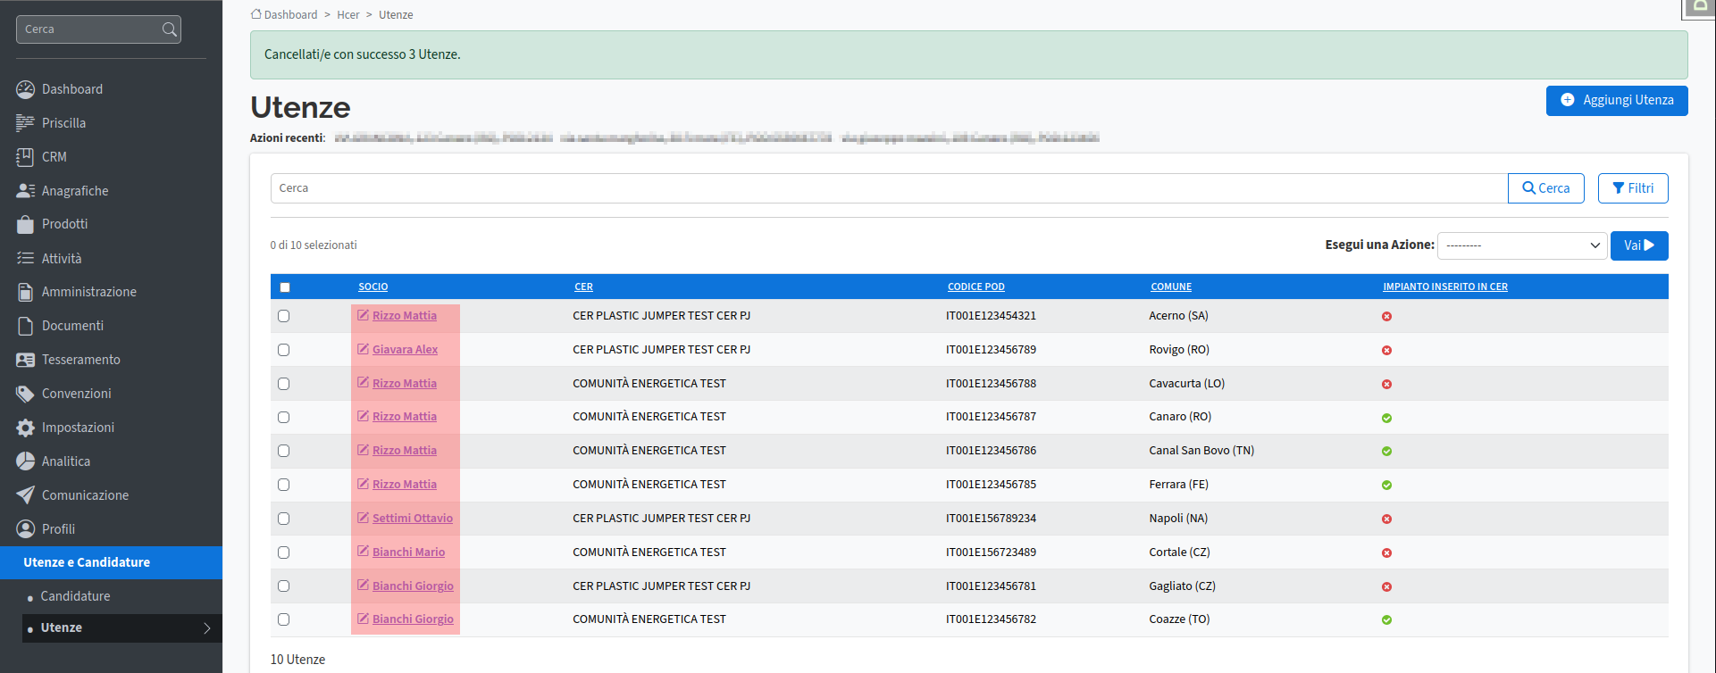
Task: Click edit pencil icon beside Giavara Alex
Action: (363, 349)
